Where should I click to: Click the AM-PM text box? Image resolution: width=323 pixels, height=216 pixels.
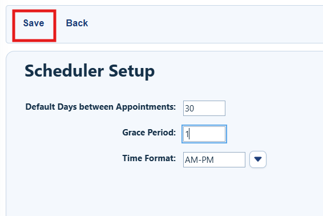(214, 159)
